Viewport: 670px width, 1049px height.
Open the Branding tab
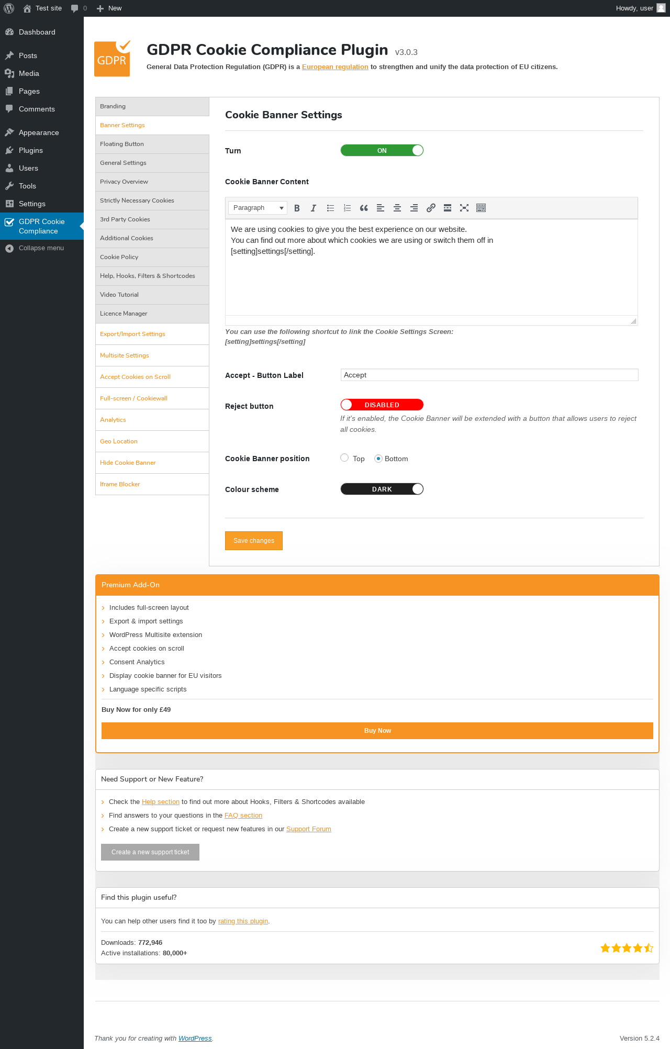[x=152, y=106]
